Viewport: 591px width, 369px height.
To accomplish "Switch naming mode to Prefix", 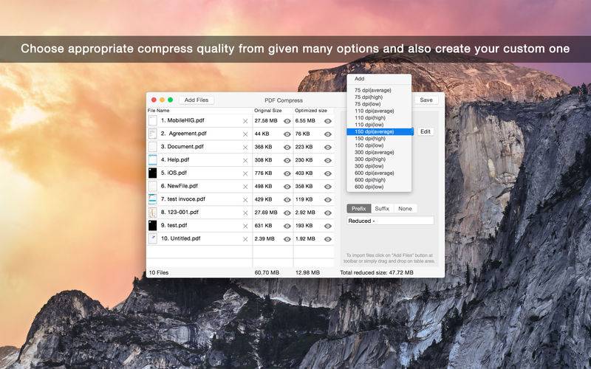I will click(x=359, y=209).
